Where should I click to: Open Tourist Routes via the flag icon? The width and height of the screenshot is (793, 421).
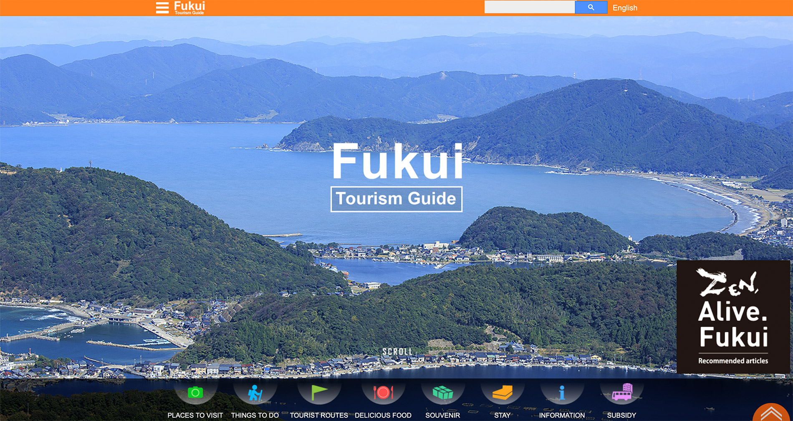point(318,391)
